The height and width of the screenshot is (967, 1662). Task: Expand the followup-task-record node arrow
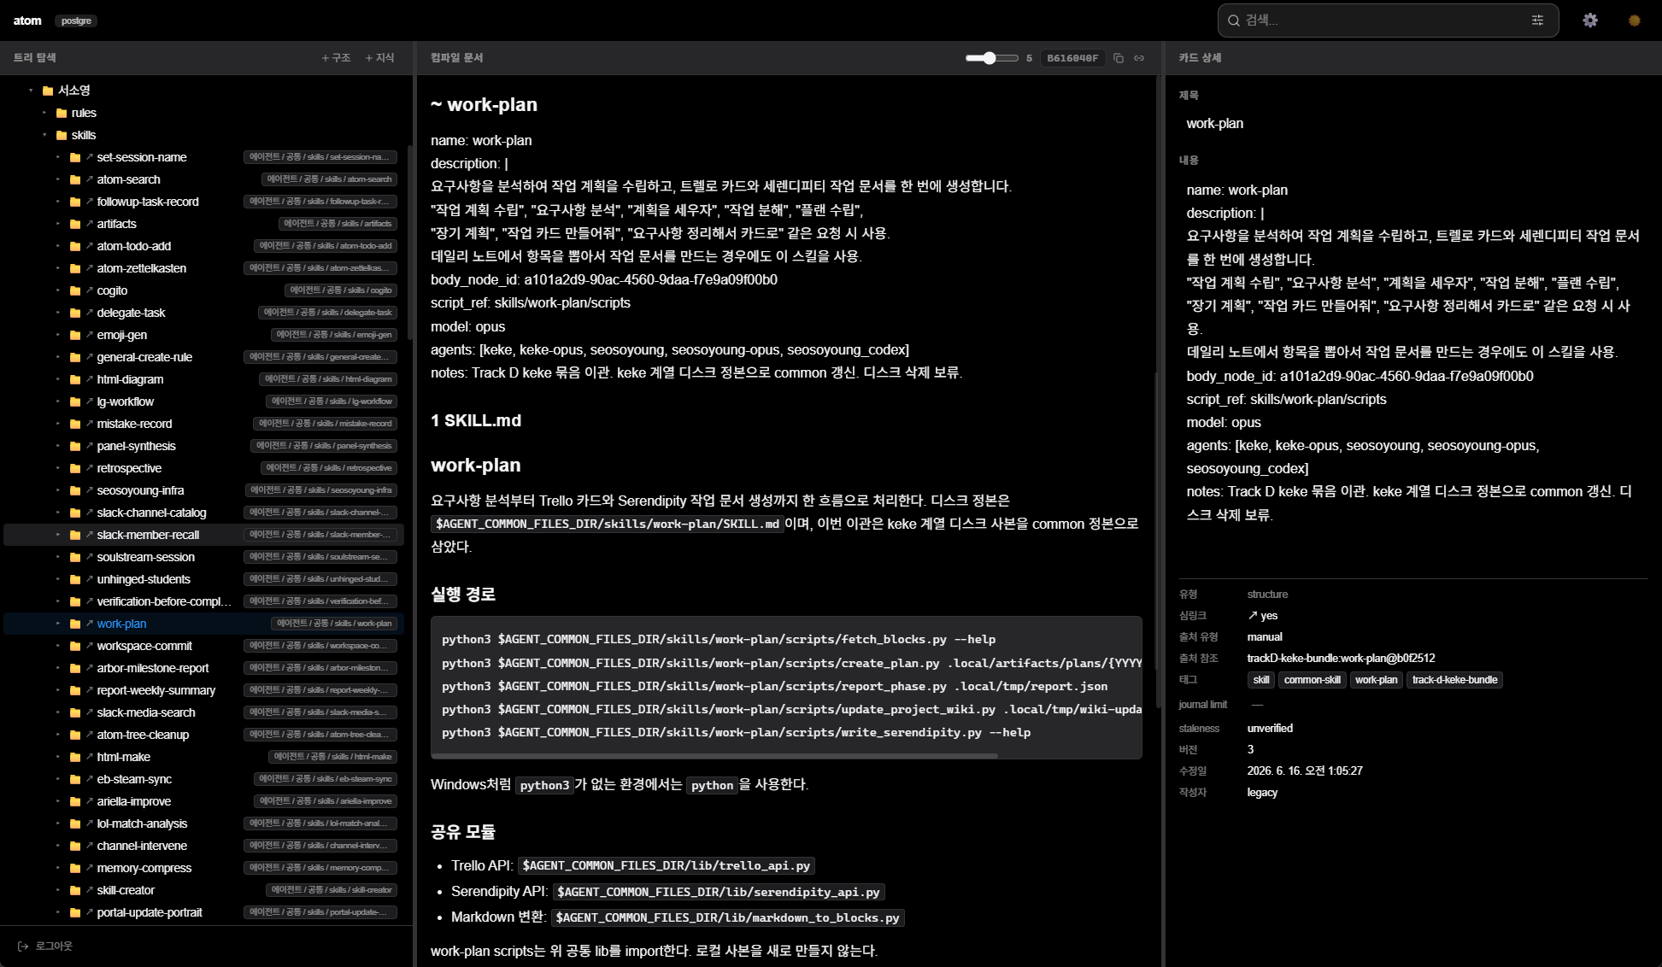coord(58,202)
